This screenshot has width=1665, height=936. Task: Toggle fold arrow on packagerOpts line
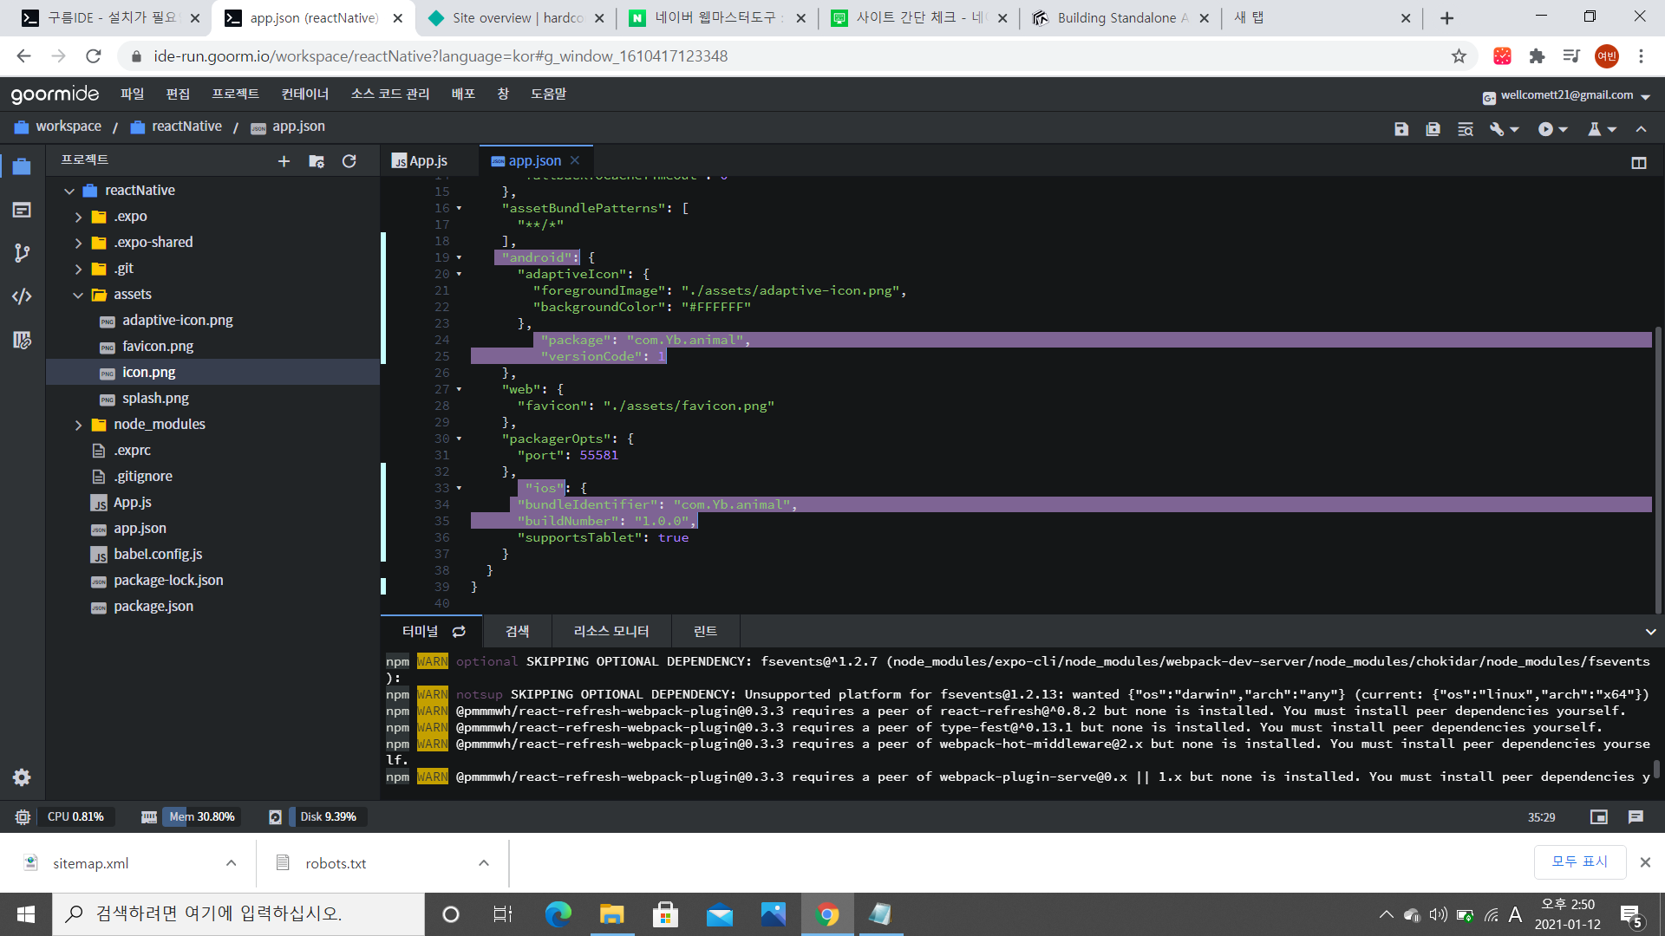[x=459, y=439]
